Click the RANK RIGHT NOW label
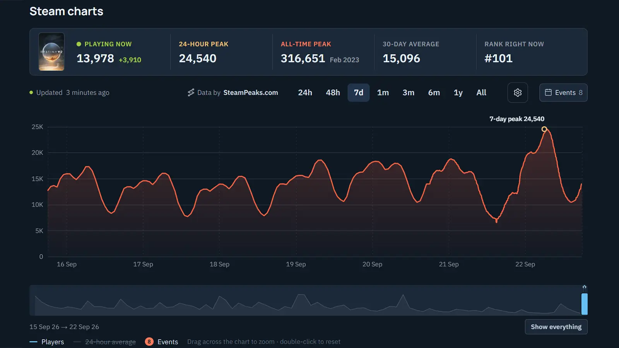The width and height of the screenshot is (619, 348). pyautogui.click(x=514, y=44)
